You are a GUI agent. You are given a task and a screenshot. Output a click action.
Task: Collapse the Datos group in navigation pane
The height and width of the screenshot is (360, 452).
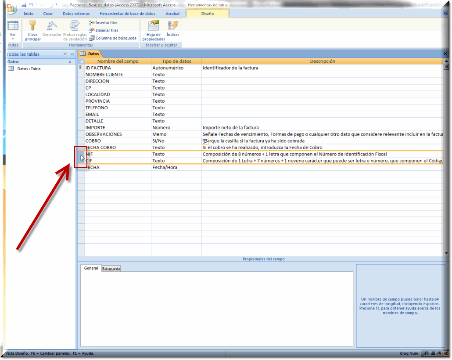coord(70,62)
